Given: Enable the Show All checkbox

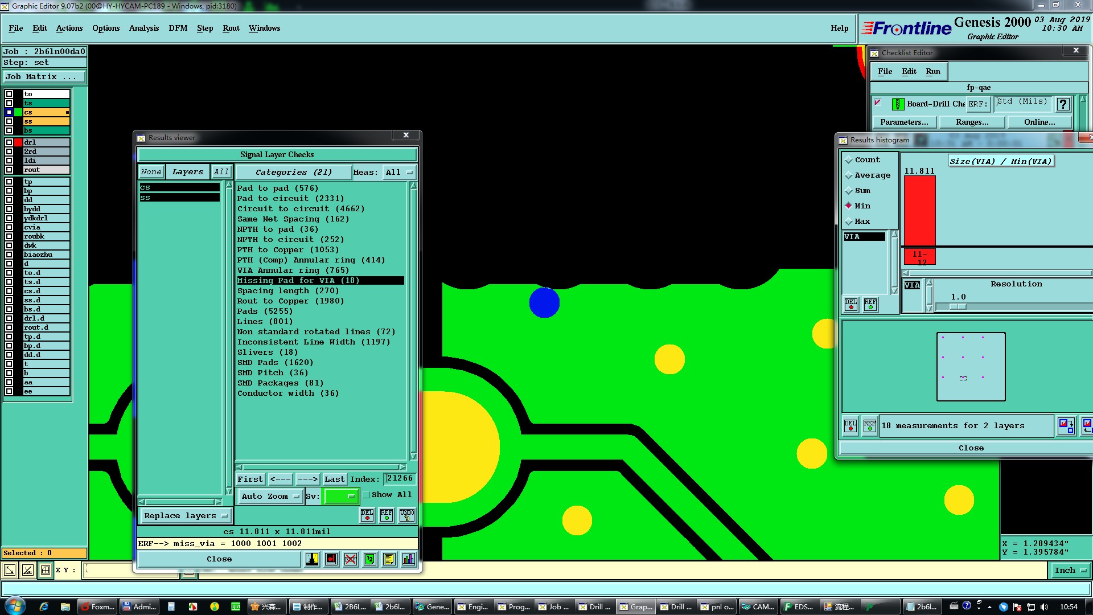Looking at the screenshot, I should click(x=367, y=495).
